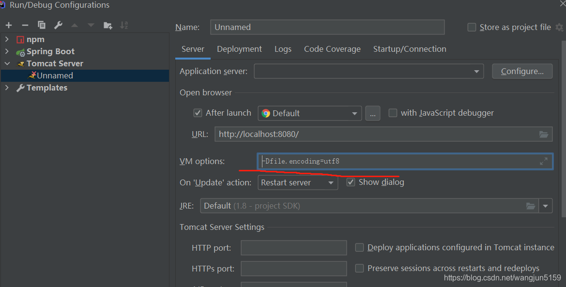Toggle Store as project file checkbox

pos(472,28)
